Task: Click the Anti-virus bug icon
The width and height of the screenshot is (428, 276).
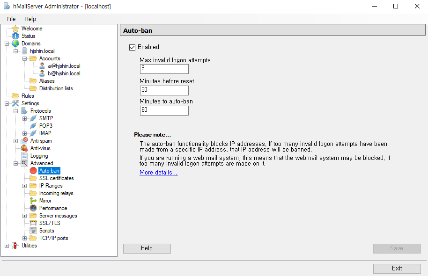Action: click(x=24, y=148)
